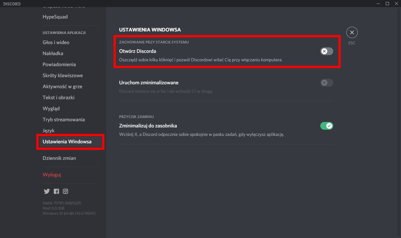Open Discord's Instagram page icon
This screenshot has width=401, height=238.
tap(65, 191)
